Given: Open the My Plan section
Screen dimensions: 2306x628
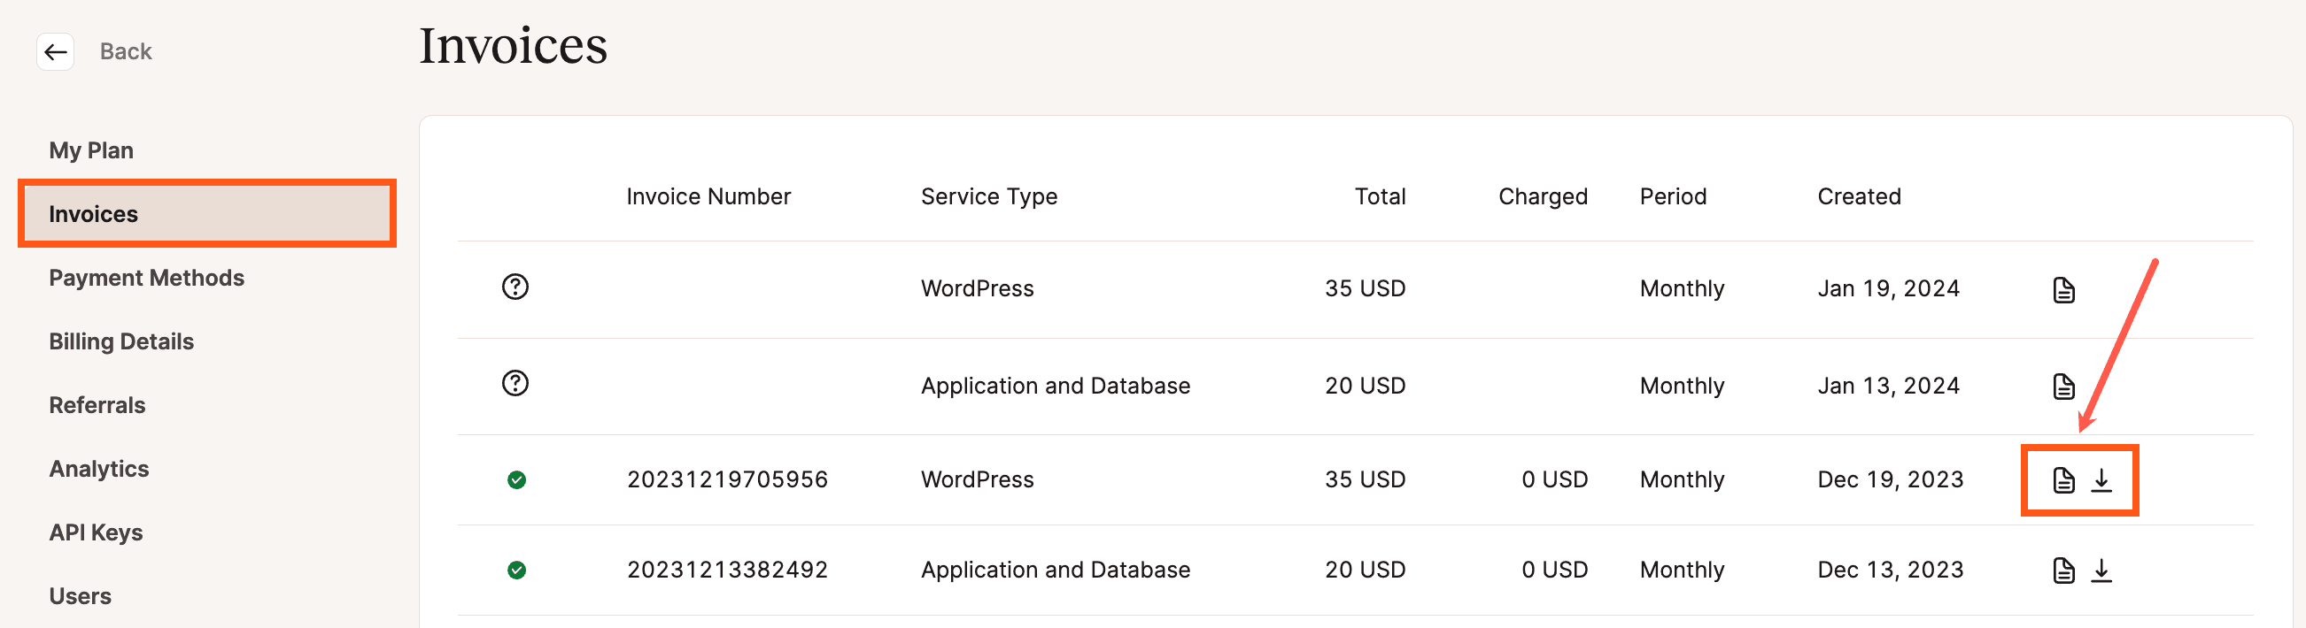Looking at the screenshot, I should (x=91, y=150).
